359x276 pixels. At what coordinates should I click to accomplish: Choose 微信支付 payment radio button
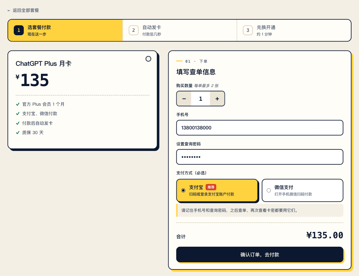click(x=269, y=190)
